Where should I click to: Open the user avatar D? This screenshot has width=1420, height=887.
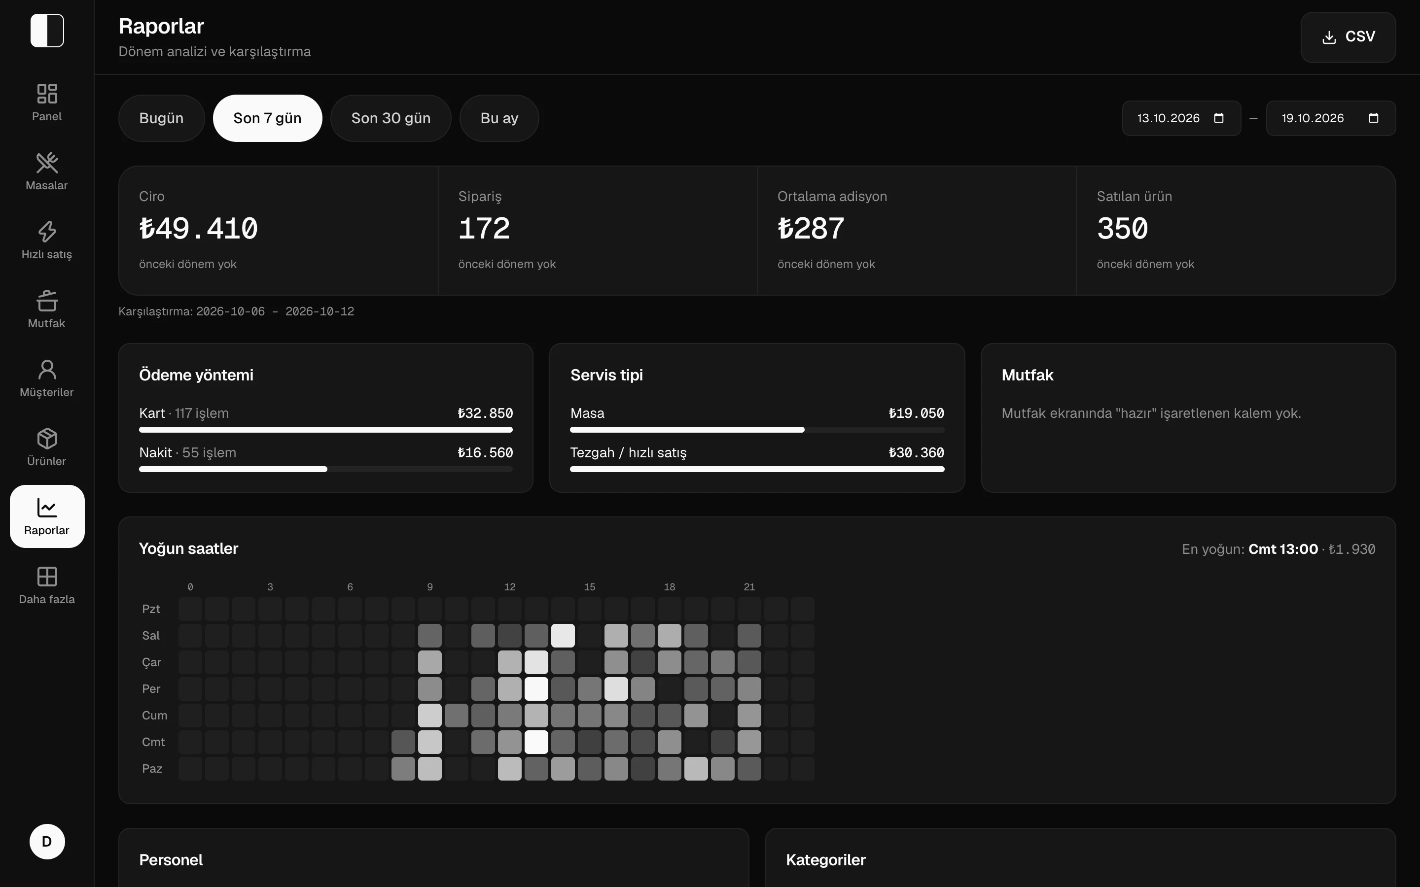[x=47, y=841]
